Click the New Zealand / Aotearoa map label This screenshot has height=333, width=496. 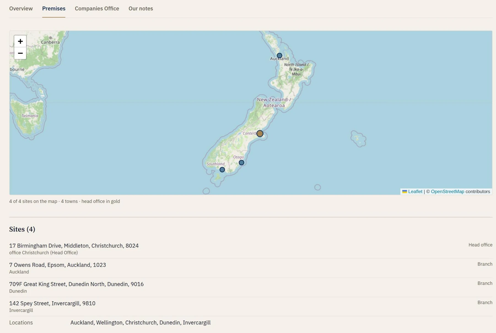(274, 102)
